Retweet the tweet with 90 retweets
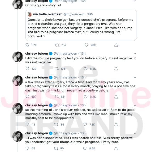Image resolution: width=152 pixels, height=152 pixels. (56, 148)
